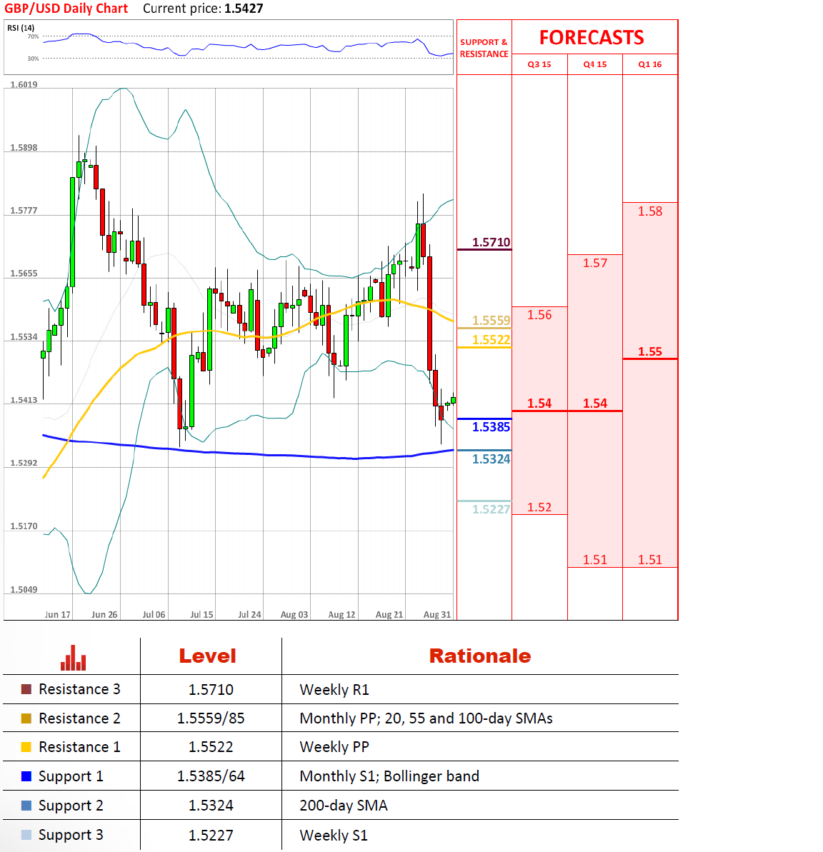823x852 pixels.
Task: Click the 1.51 Q4 15 forecast low
Action: (594, 560)
